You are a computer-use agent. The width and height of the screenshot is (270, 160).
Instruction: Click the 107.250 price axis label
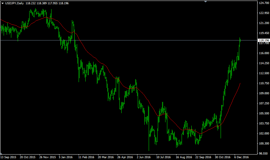(264, 103)
